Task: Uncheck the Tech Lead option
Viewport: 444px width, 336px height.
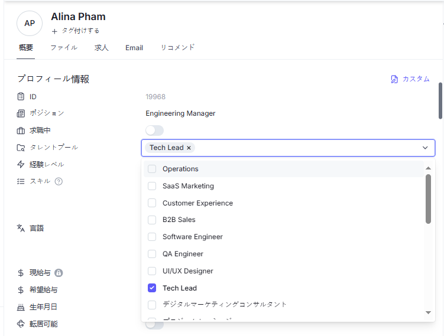Action: 152,288
